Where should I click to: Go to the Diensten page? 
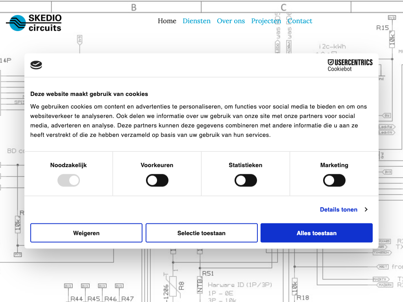(196, 21)
